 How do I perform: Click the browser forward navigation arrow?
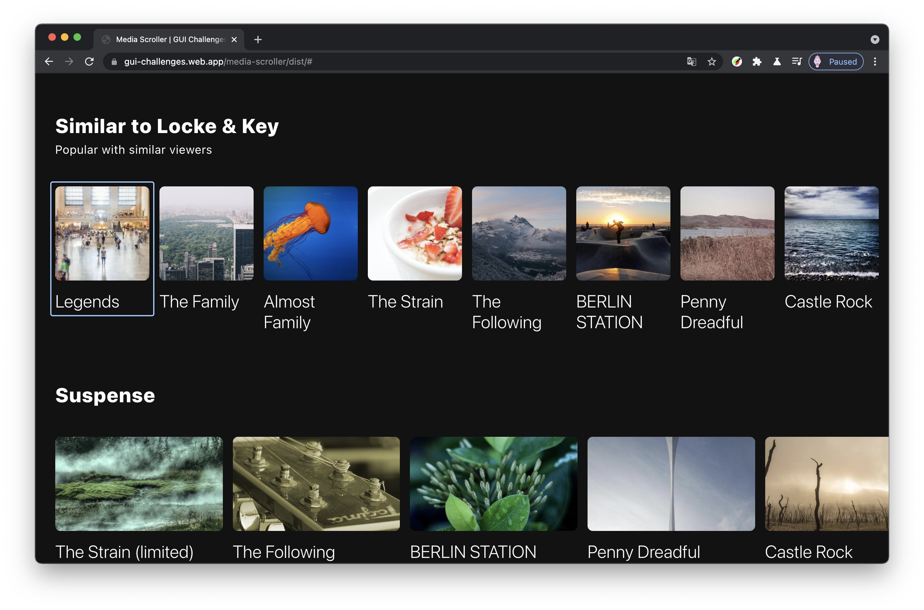pyautogui.click(x=69, y=61)
